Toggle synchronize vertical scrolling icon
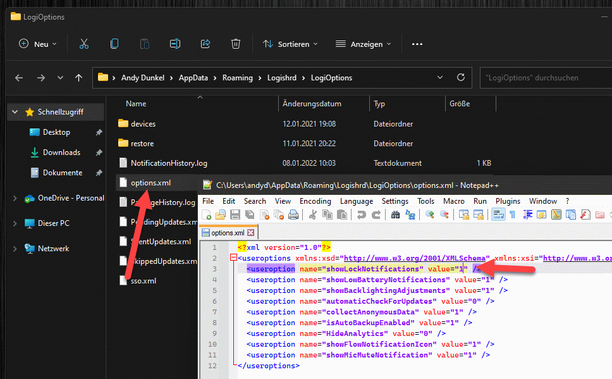Image resolution: width=612 pixels, height=379 pixels. 463,214
